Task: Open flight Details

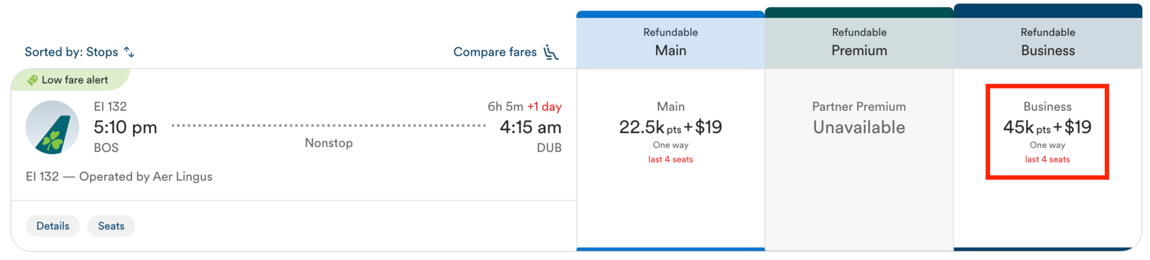Action: (x=53, y=226)
